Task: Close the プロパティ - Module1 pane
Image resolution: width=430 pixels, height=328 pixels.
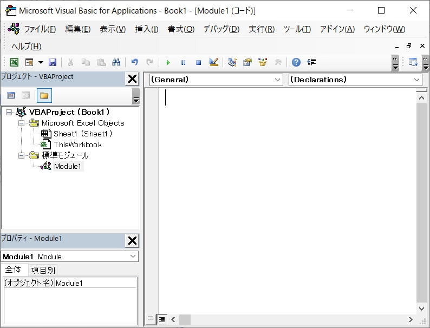Action: coord(132,241)
